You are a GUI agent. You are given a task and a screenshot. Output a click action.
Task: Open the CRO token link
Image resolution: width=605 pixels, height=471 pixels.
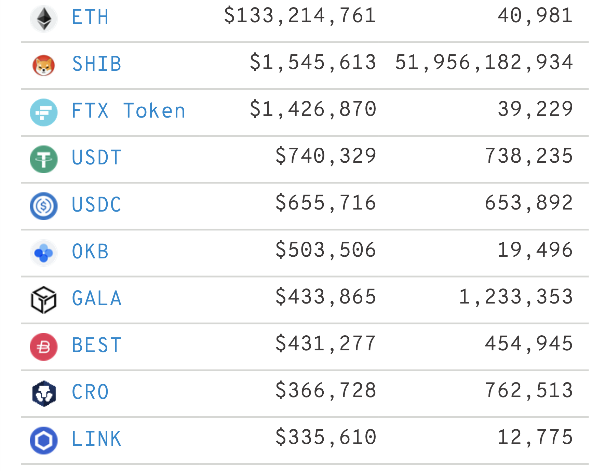point(90,392)
